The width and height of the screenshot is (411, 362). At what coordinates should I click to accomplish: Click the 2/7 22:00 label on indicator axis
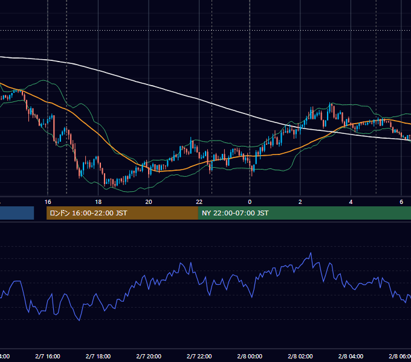(x=199, y=356)
